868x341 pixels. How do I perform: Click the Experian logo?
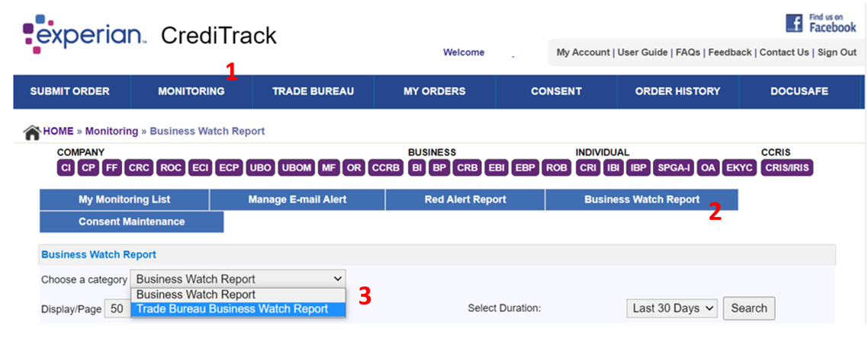pyautogui.click(x=84, y=35)
